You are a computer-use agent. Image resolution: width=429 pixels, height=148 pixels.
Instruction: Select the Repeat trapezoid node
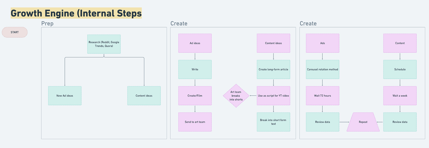[x=363, y=122]
